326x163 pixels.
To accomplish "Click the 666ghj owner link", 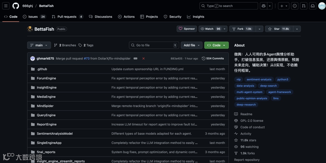I will click(28, 6).
